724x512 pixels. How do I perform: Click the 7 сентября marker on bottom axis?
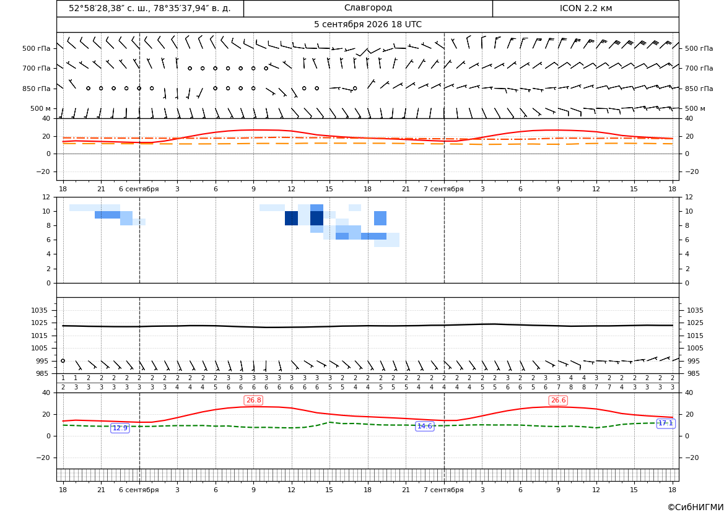[x=443, y=490]
